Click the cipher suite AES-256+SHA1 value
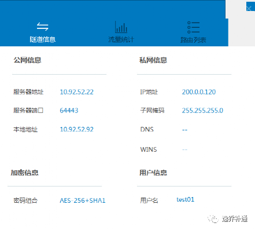 tap(83, 200)
